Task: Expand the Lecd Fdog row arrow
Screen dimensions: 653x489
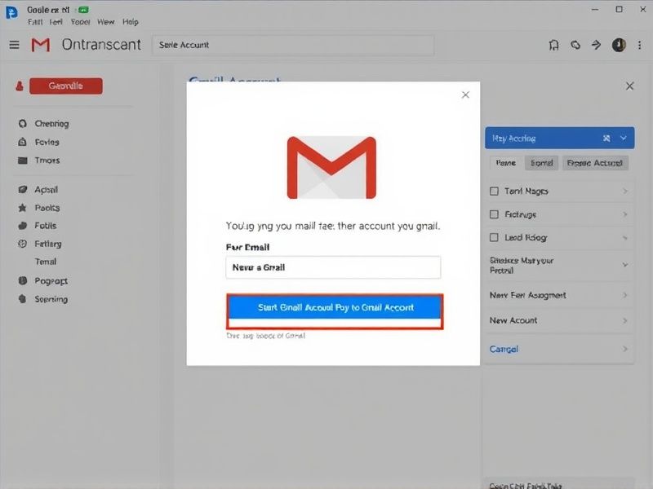Action: click(625, 238)
